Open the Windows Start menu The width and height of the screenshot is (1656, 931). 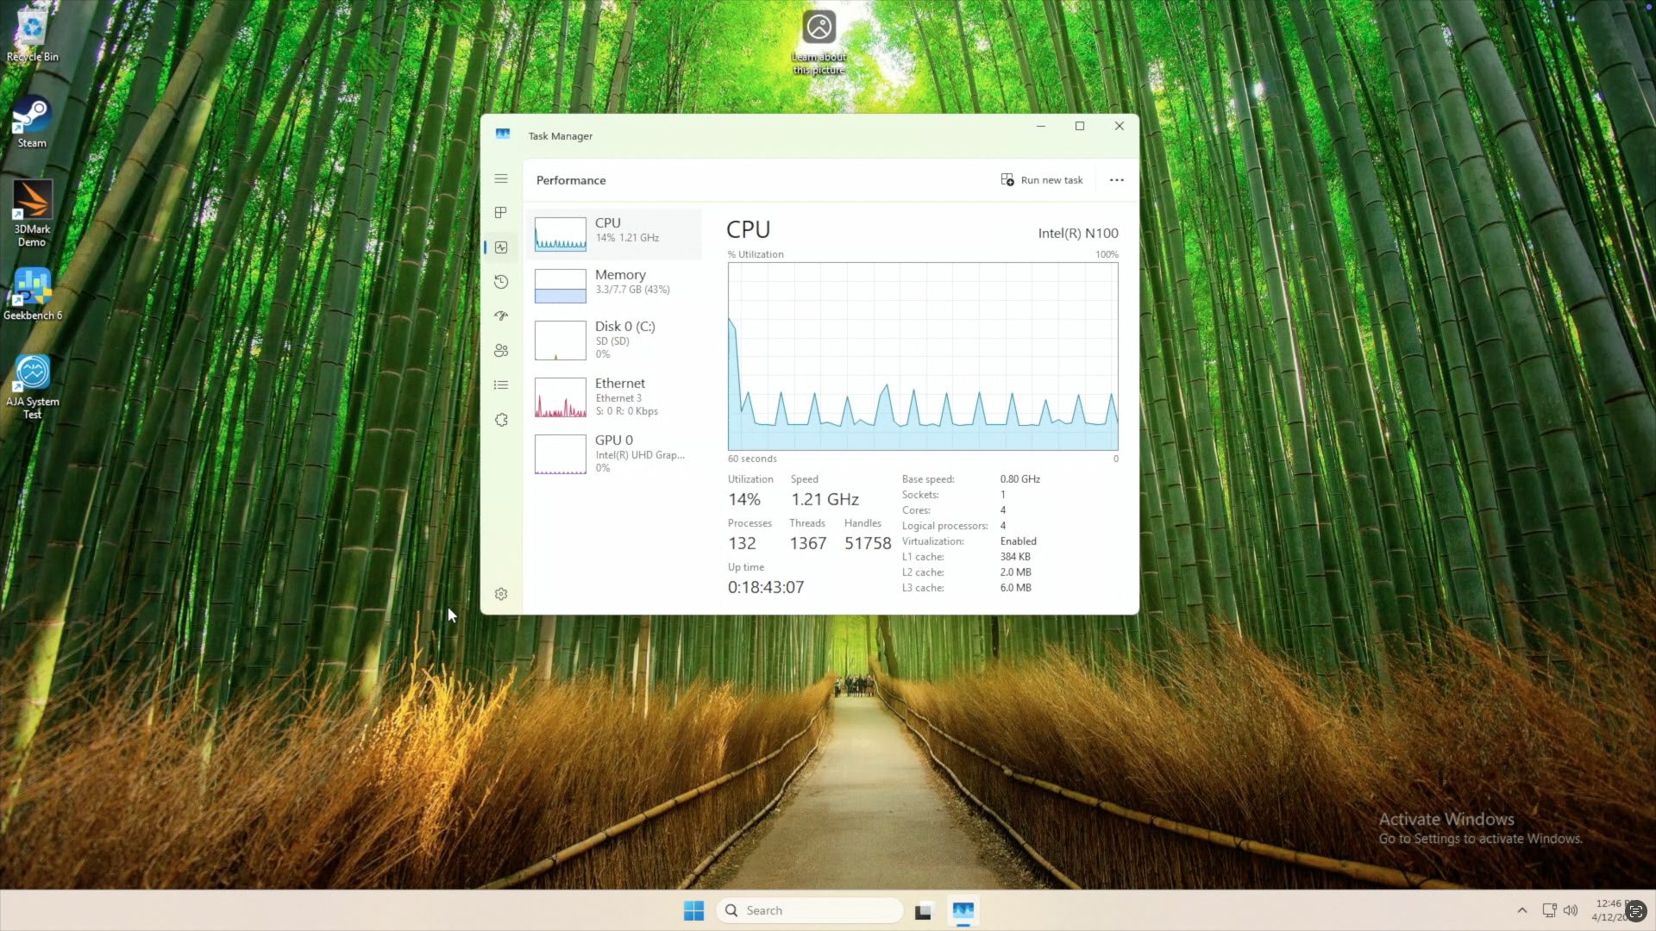click(x=693, y=910)
